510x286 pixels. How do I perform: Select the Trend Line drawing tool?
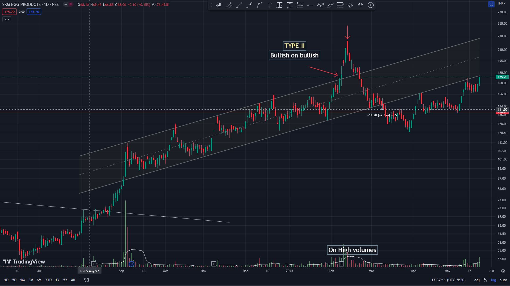tap(239, 5)
